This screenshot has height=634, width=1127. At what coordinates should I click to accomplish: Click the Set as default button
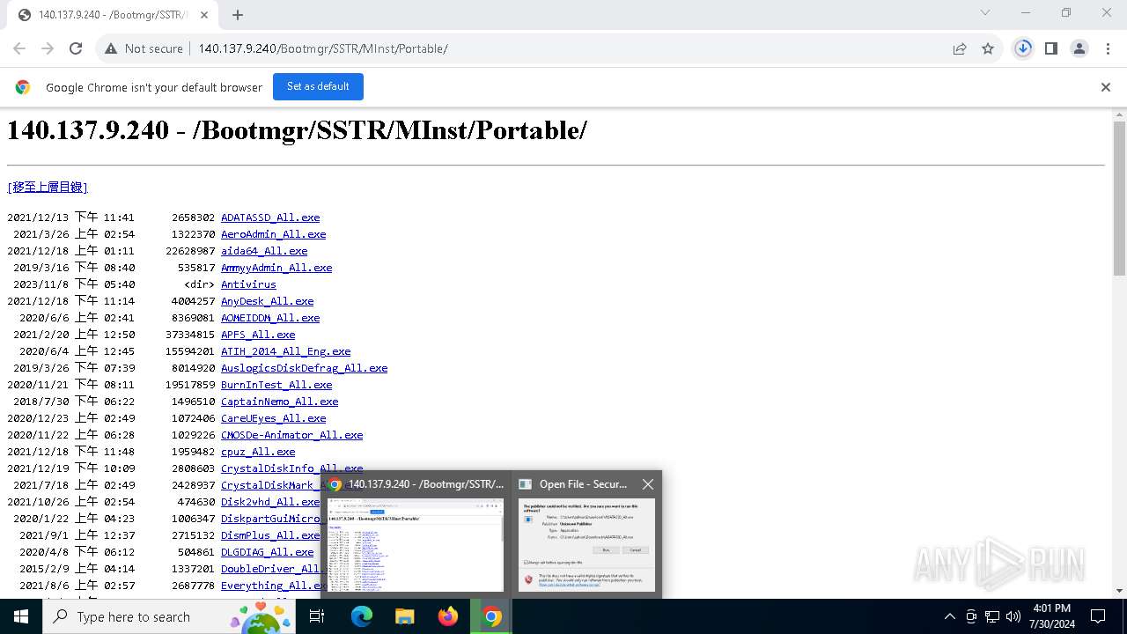tap(318, 86)
